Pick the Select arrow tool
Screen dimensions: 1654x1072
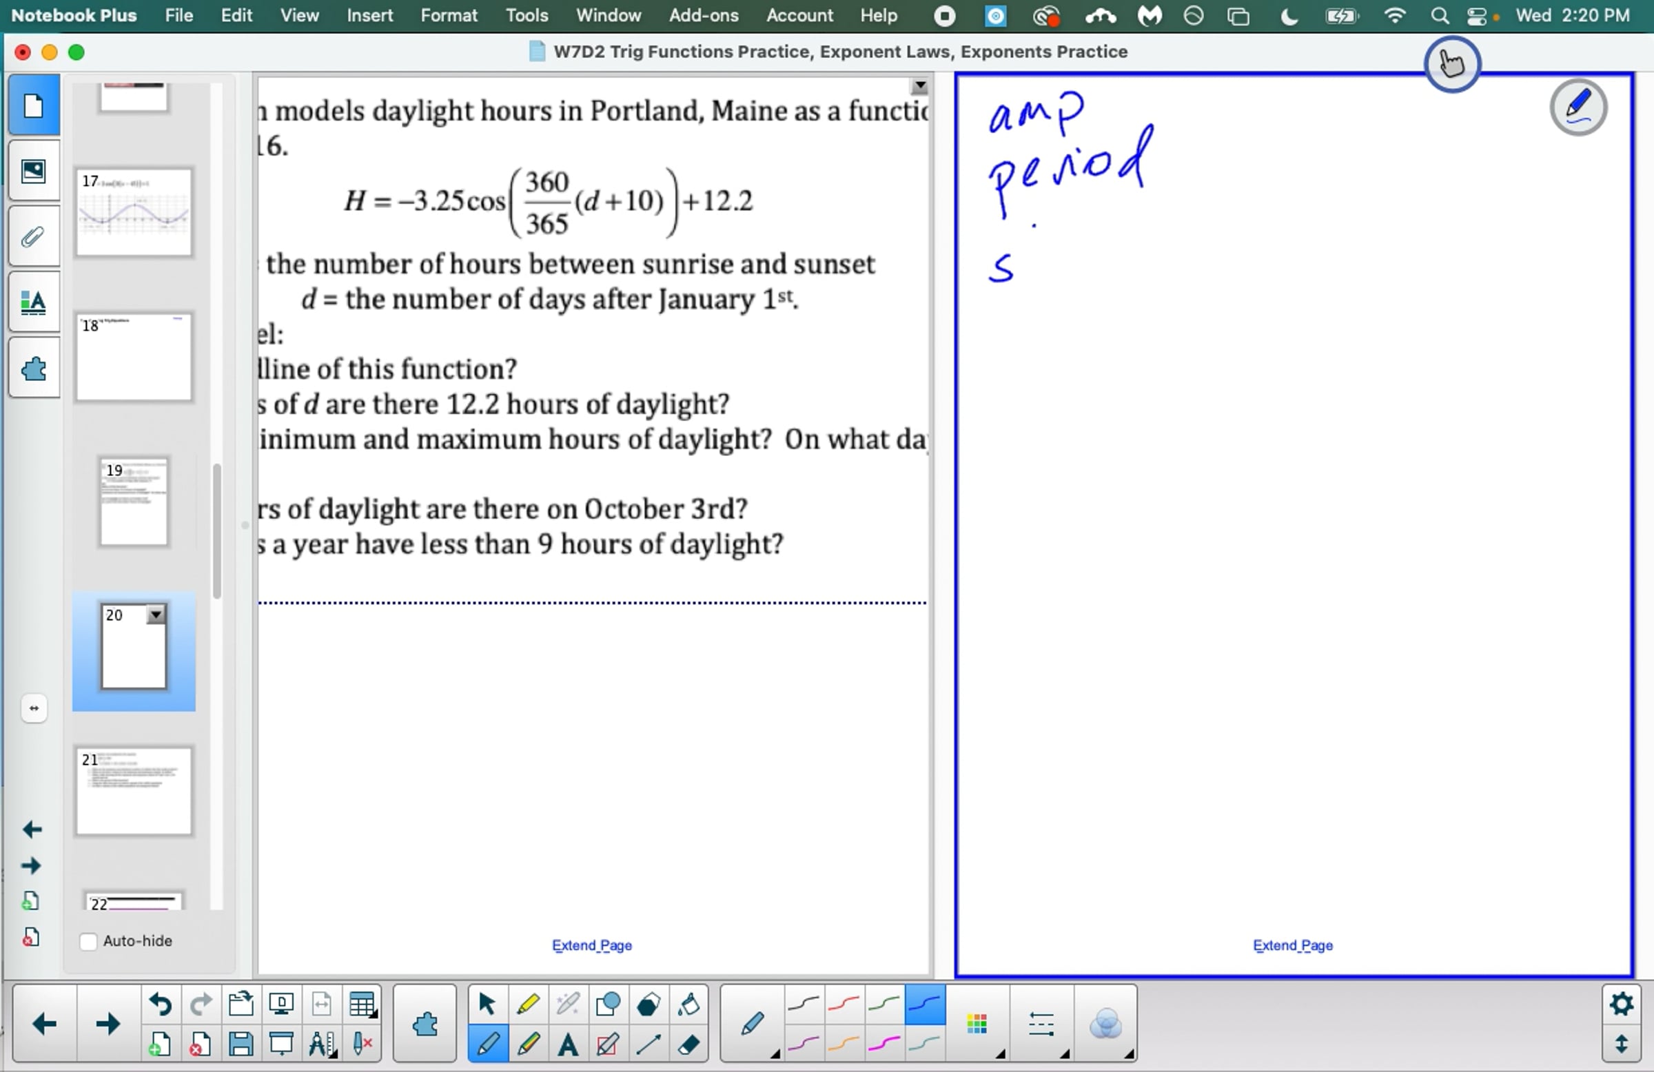tap(487, 1004)
